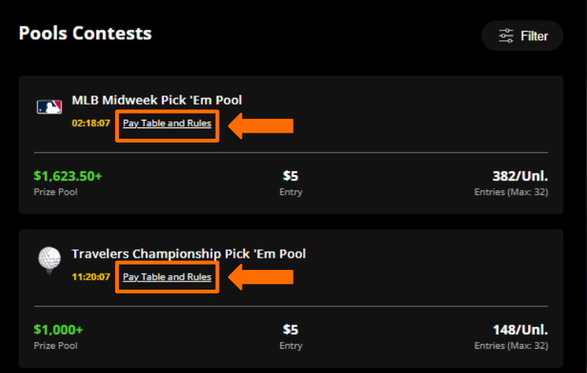
Task: Open the Filter button
Action: [x=522, y=36]
